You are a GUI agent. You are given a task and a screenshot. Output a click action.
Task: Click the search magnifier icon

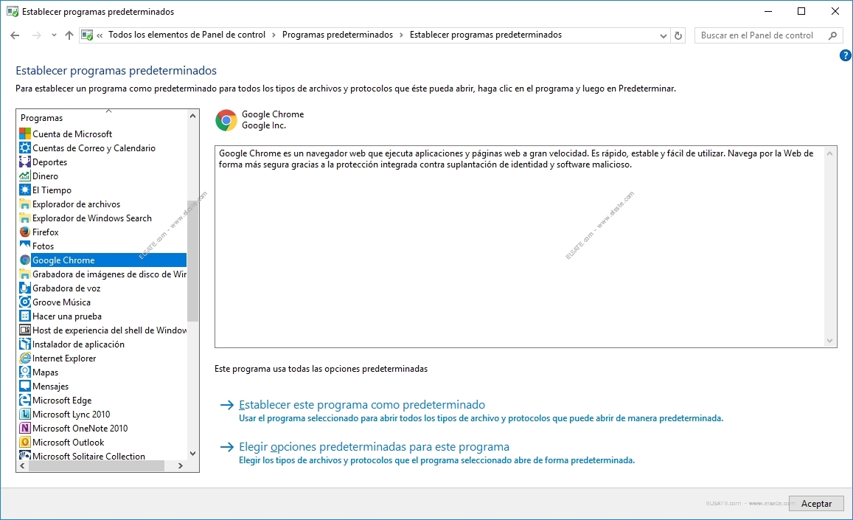tap(832, 35)
